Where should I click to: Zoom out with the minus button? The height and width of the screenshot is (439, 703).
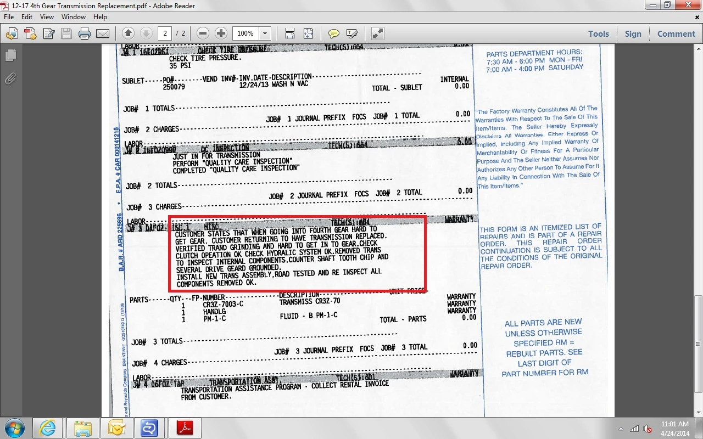coord(203,33)
